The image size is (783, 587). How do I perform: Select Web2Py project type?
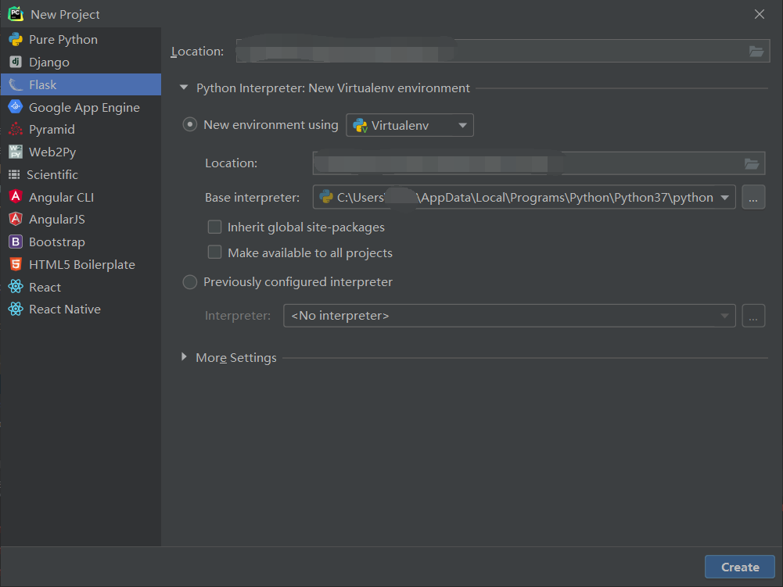click(x=81, y=152)
